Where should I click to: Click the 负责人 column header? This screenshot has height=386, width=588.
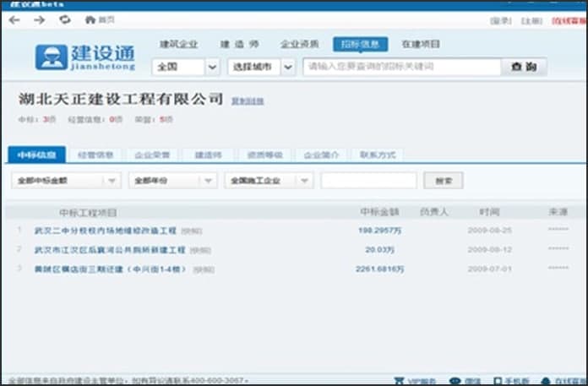[434, 212]
